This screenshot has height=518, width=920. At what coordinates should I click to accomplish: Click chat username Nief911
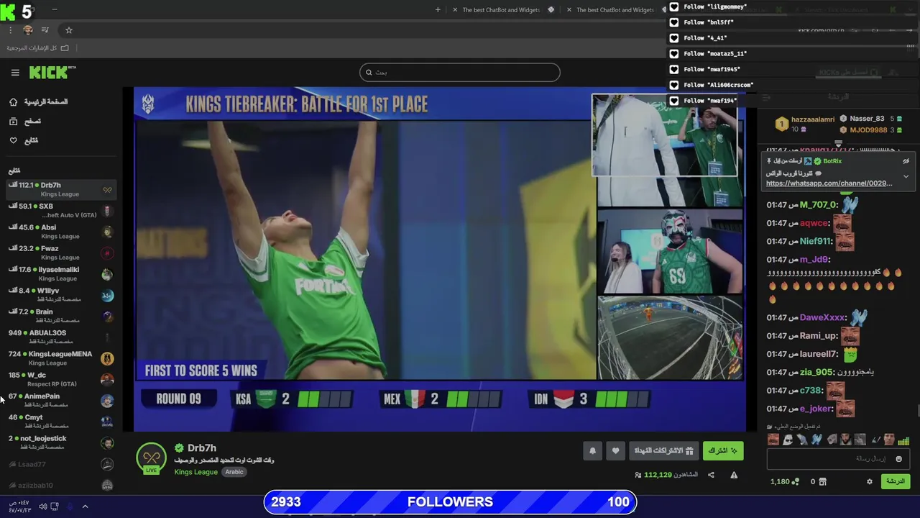click(x=816, y=242)
